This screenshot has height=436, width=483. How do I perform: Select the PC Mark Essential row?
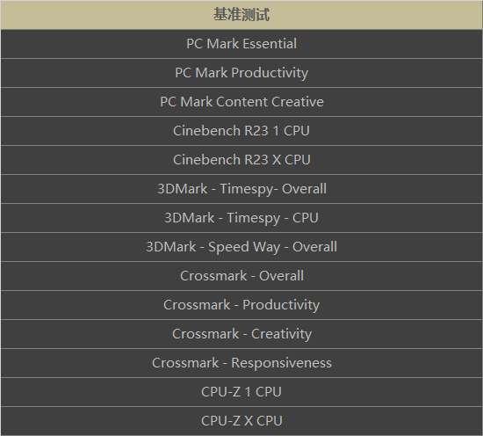tap(241, 44)
